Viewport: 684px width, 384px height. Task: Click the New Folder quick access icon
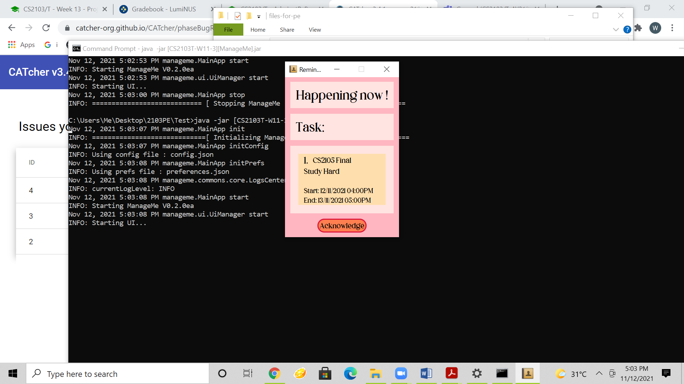[x=249, y=16]
